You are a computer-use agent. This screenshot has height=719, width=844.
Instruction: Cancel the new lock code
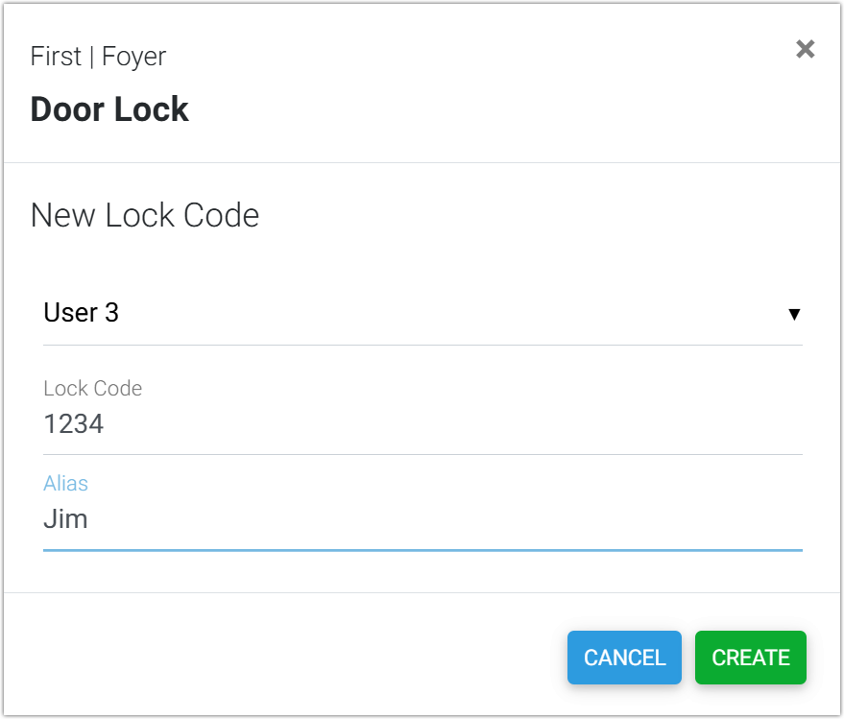click(x=624, y=658)
